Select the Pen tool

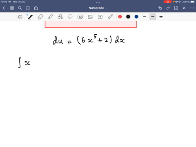[30, 17]
